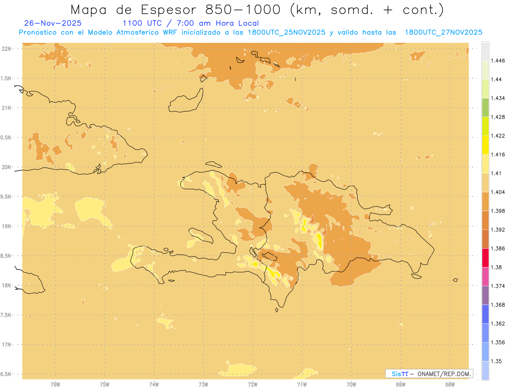Click the 17N latitude label
The height and width of the screenshot is (390, 505).
7,345
